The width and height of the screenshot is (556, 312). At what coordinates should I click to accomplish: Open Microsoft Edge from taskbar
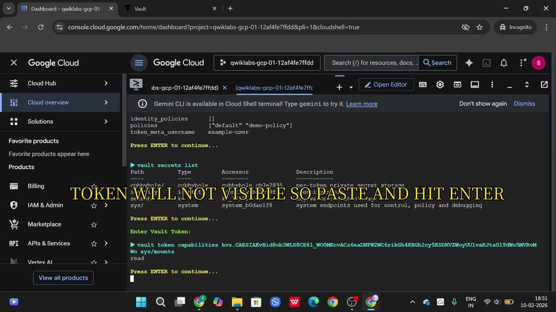pos(313,302)
